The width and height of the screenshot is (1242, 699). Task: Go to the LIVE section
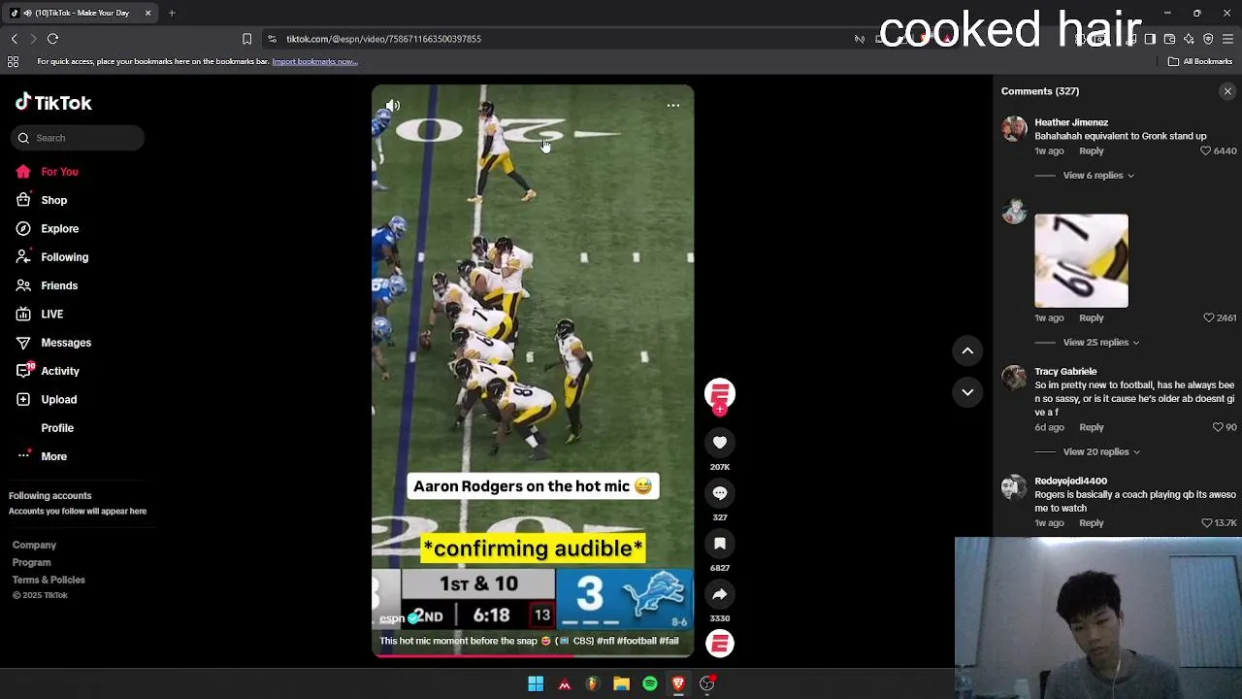coord(39,315)
